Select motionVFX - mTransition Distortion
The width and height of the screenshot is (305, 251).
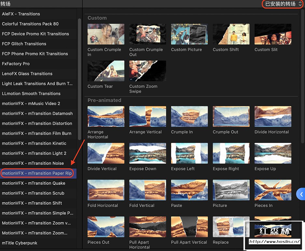click(38, 123)
